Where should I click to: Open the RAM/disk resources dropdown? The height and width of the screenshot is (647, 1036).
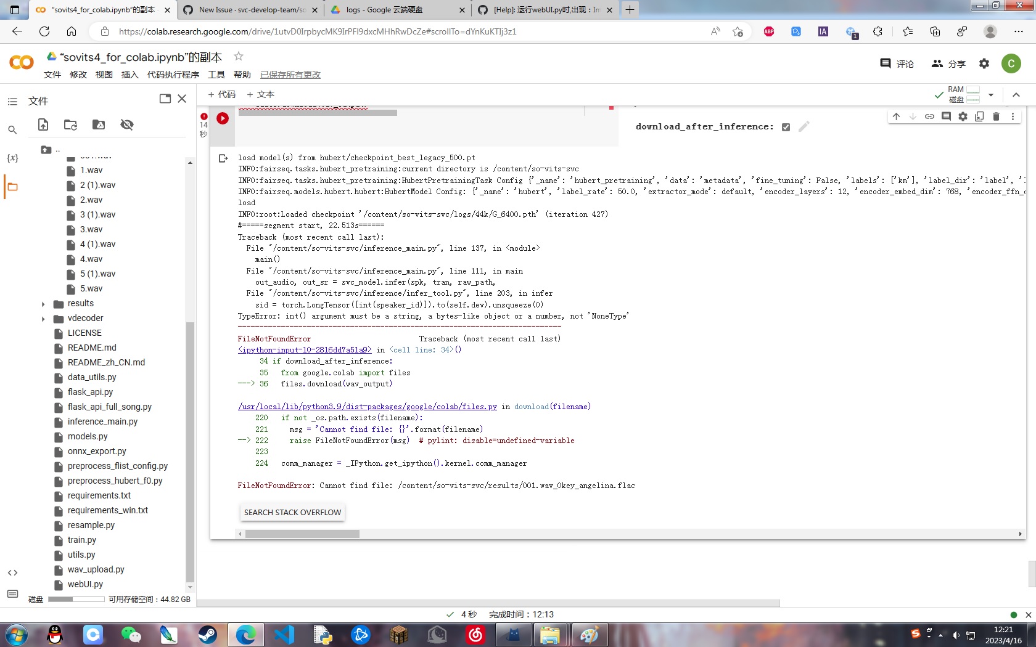(991, 94)
